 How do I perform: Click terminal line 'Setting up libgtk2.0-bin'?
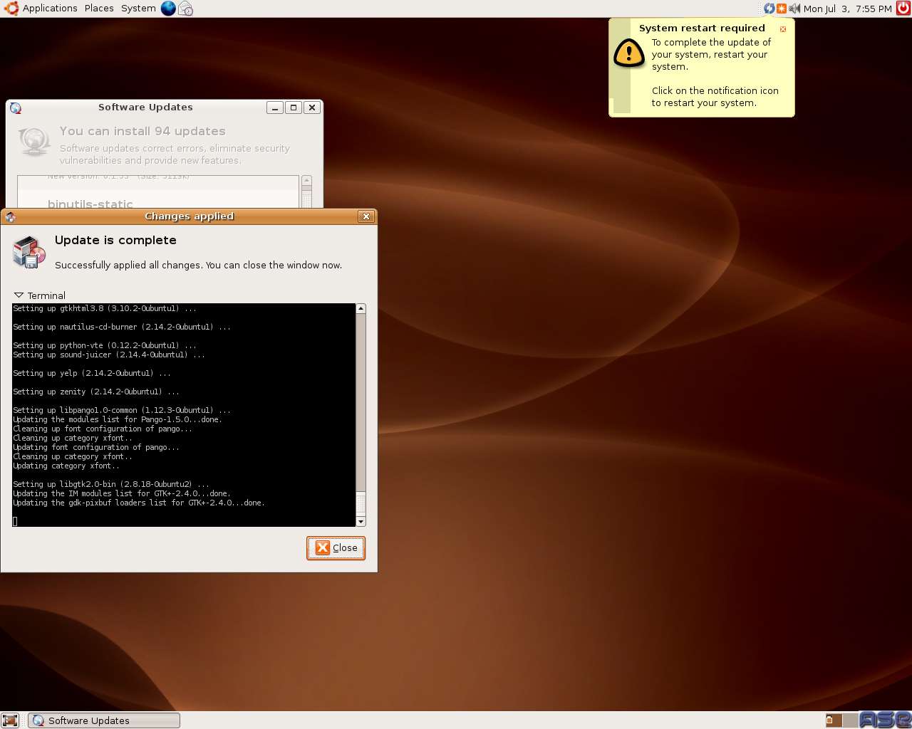point(111,484)
